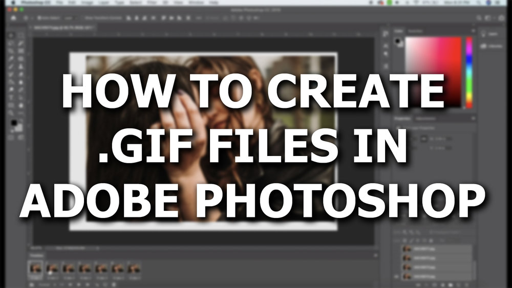Toggle the Auto-Select checkbox
The height and width of the screenshot is (288, 512).
38,18
